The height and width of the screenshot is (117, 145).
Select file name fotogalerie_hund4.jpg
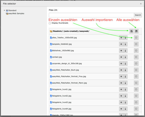[62, 109]
